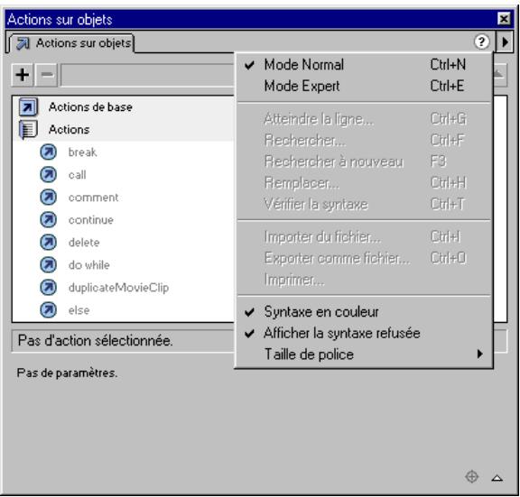Choose Atteindre la ligne menu entry
This screenshot has height=497, width=520.
pyautogui.click(x=364, y=119)
